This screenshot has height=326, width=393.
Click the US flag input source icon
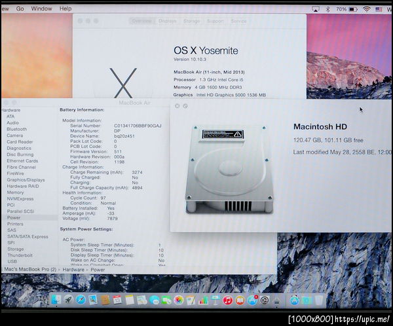[379, 9]
